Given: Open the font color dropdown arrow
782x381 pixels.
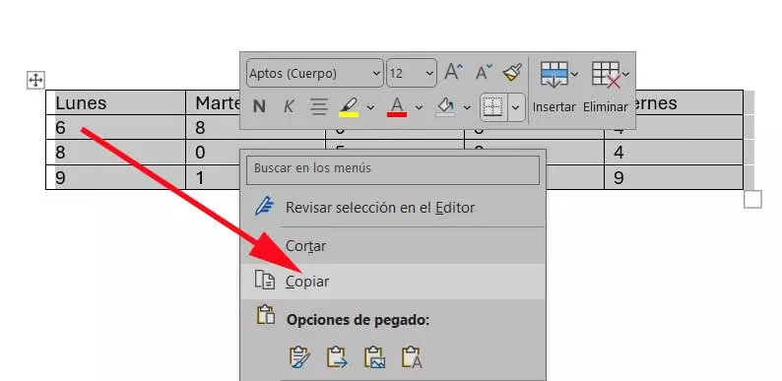Looking at the screenshot, I should (419, 107).
